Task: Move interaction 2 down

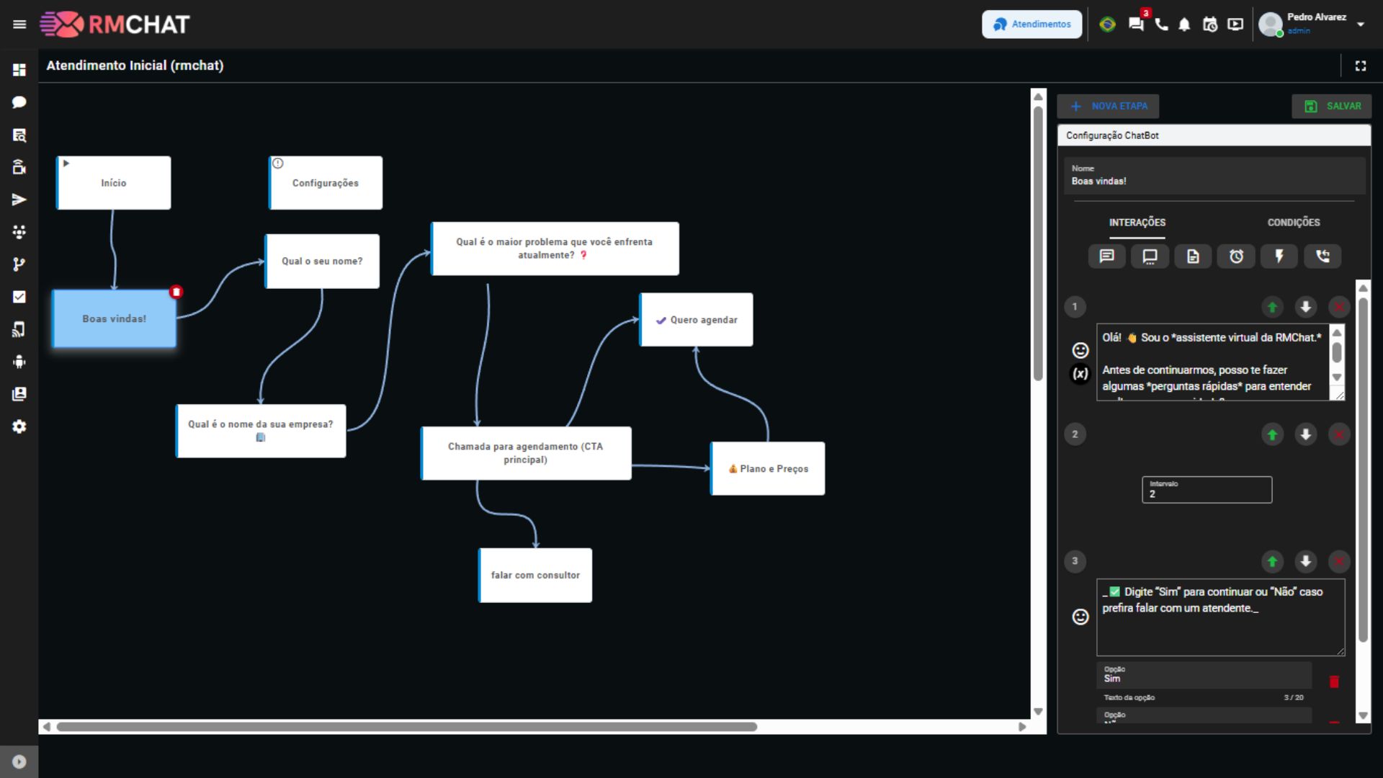Action: (1305, 434)
